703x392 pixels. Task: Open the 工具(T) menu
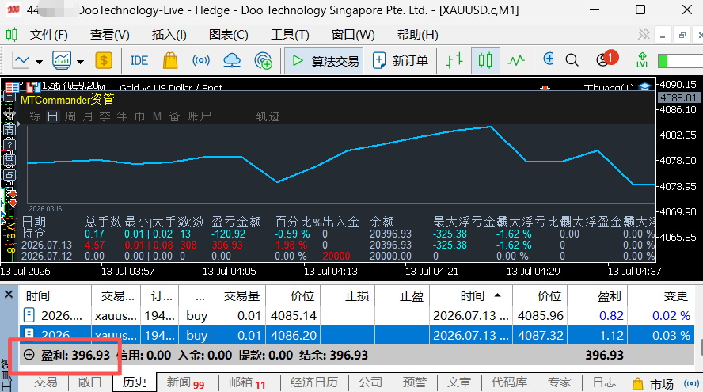coord(290,35)
